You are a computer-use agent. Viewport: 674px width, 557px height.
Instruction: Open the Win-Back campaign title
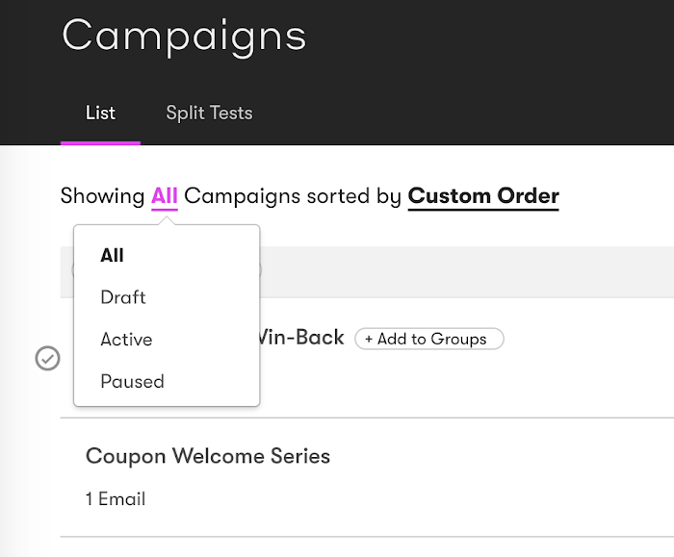pyautogui.click(x=299, y=338)
